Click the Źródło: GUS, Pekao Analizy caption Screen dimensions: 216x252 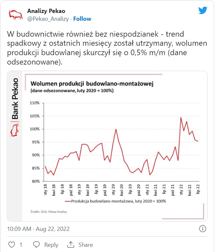point(49,212)
